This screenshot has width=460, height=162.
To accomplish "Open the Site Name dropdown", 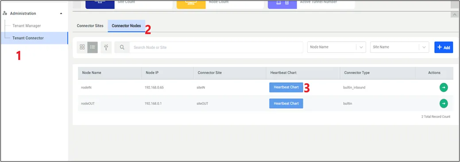I will pos(399,47).
